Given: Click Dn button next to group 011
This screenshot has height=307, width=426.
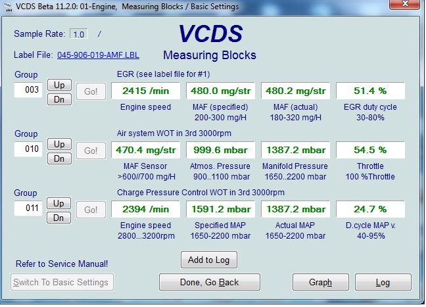Looking at the screenshot, I should tap(59, 218).
